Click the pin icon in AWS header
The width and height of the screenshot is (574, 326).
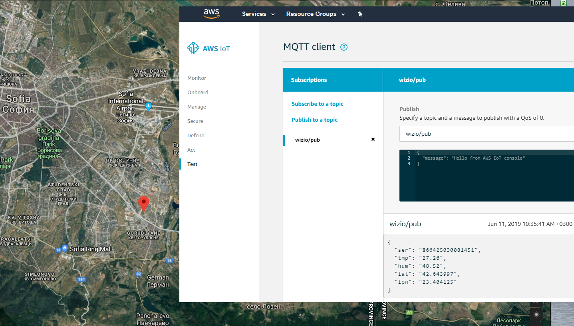360,14
